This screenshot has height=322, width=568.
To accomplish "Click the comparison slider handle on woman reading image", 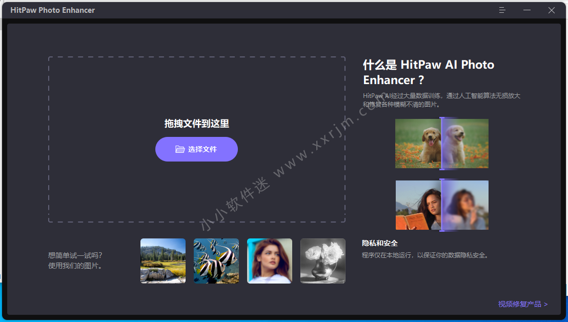I will pyautogui.click(x=441, y=205).
